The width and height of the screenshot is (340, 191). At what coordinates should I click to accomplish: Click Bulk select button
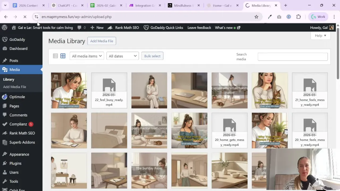[152, 56]
